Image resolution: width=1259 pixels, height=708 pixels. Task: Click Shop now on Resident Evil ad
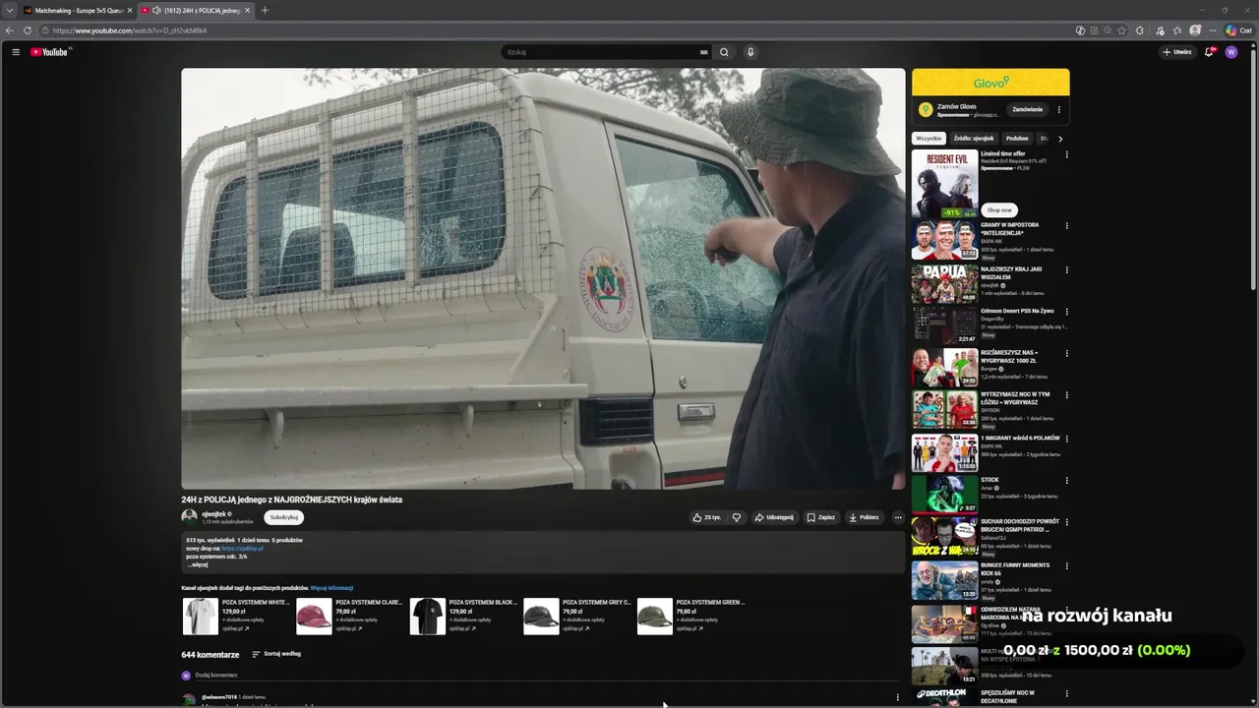coord(999,209)
